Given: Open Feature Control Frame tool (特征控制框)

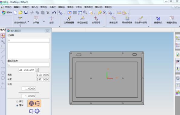Looking at the screenshot, I should [x=82, y=20].
